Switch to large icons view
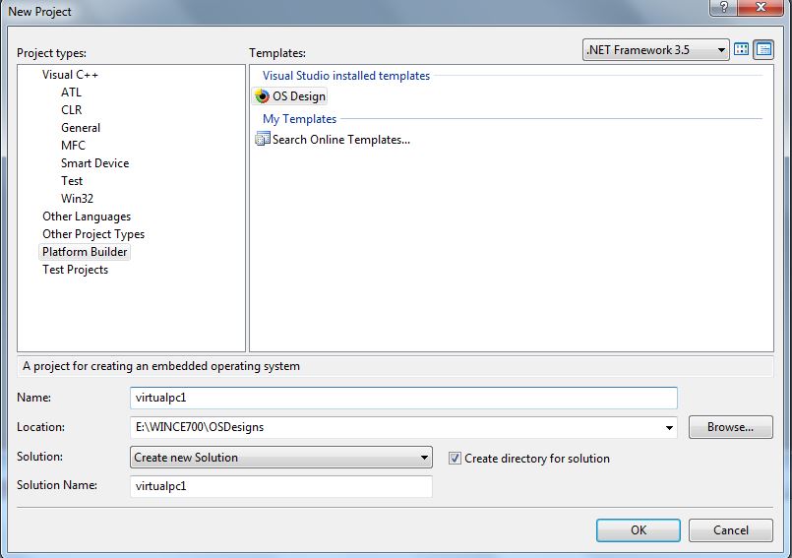Image resolution: width=792 pixels, height=558 pixels. 741,49
